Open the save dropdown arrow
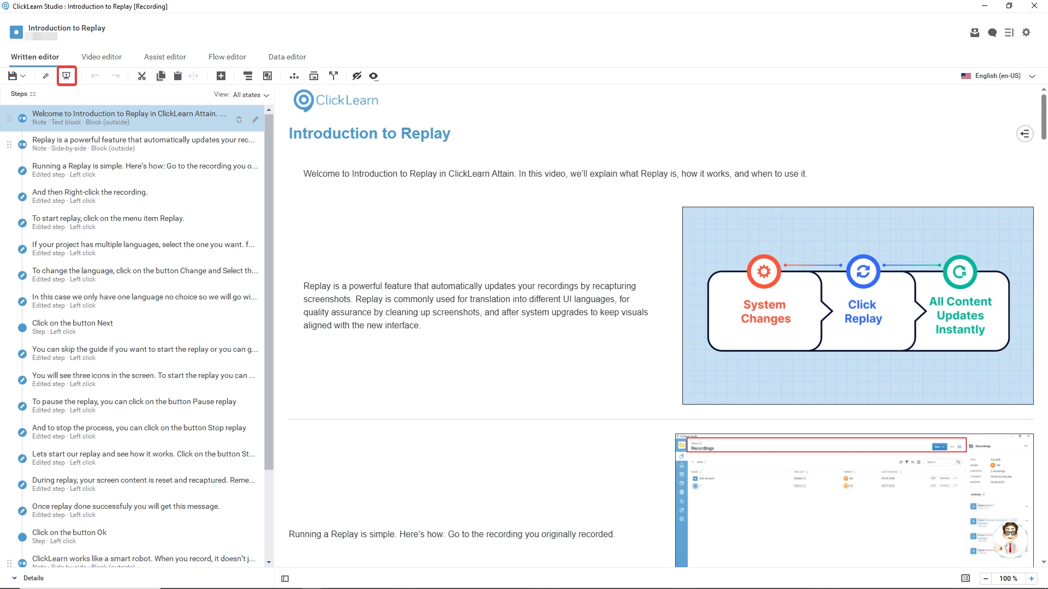Screen dimensions: 1048x589 23,76
